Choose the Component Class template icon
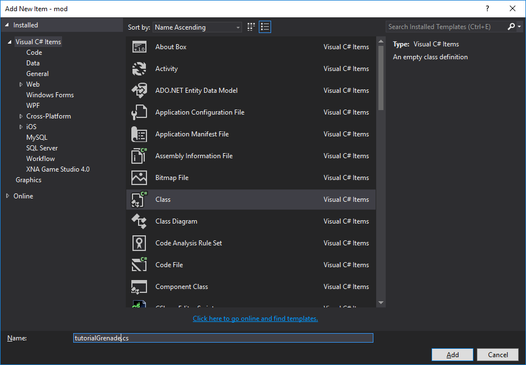 coord(139,287)
